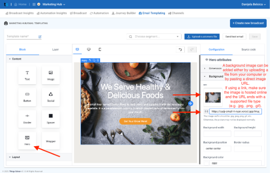Click Get Your Order Here button
The width and height of the screenshot is (270, 173).
136,121
